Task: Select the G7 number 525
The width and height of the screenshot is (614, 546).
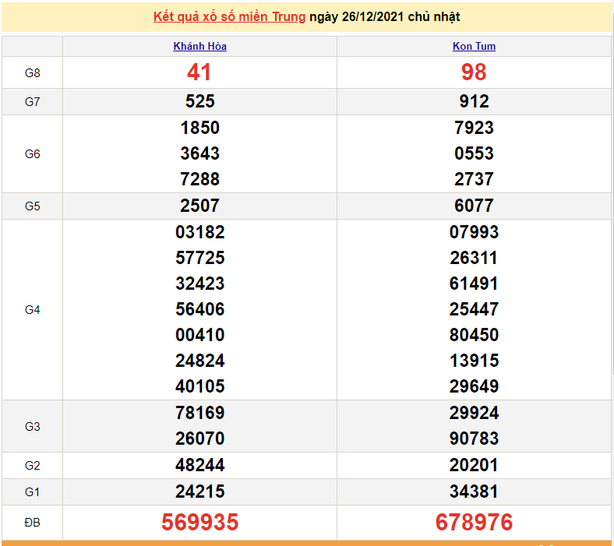Action: [199, 101]
